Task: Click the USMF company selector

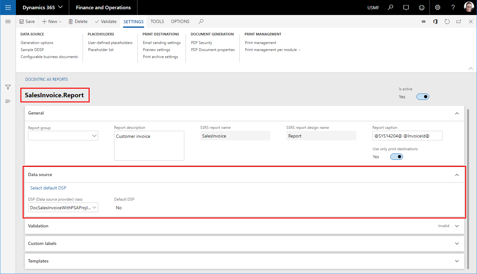Action: tap(373, 8)
